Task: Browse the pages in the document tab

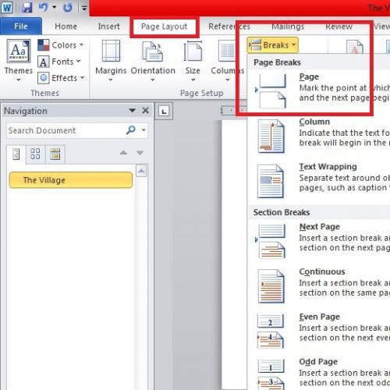Action: point(35,154)
